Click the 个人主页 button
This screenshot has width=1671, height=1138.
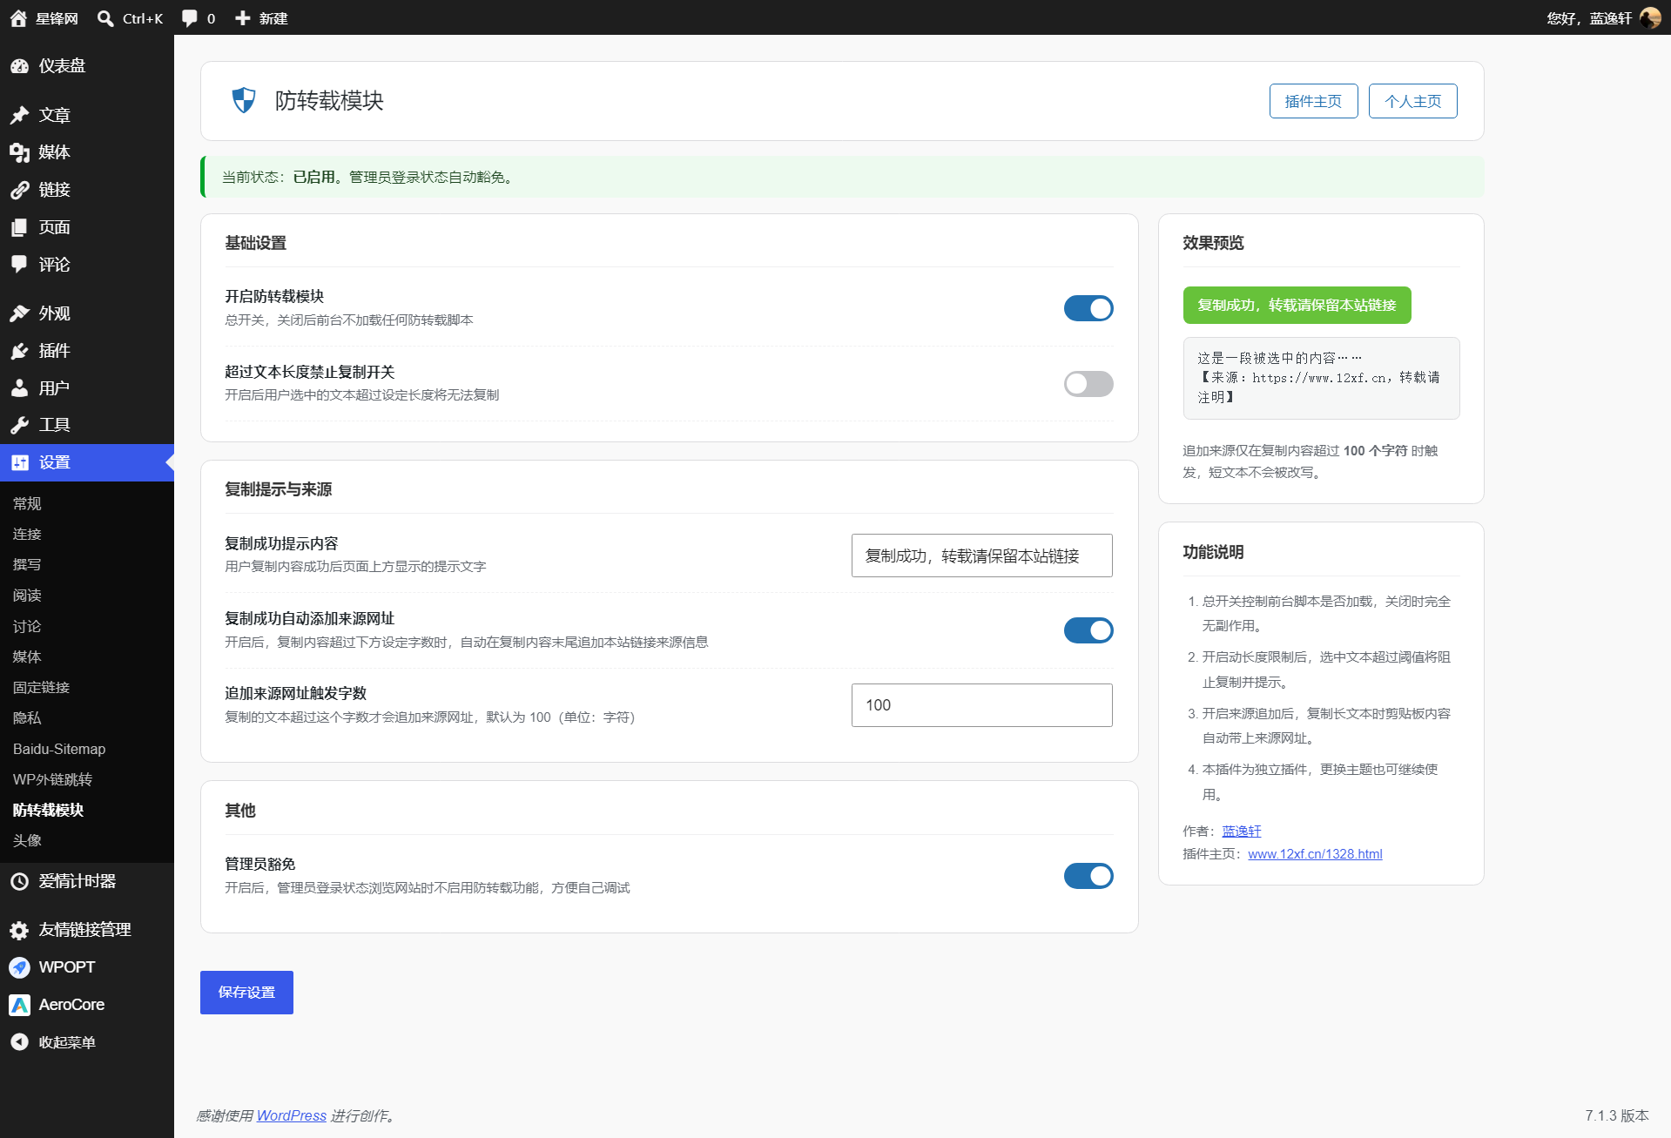[1412, 101]
